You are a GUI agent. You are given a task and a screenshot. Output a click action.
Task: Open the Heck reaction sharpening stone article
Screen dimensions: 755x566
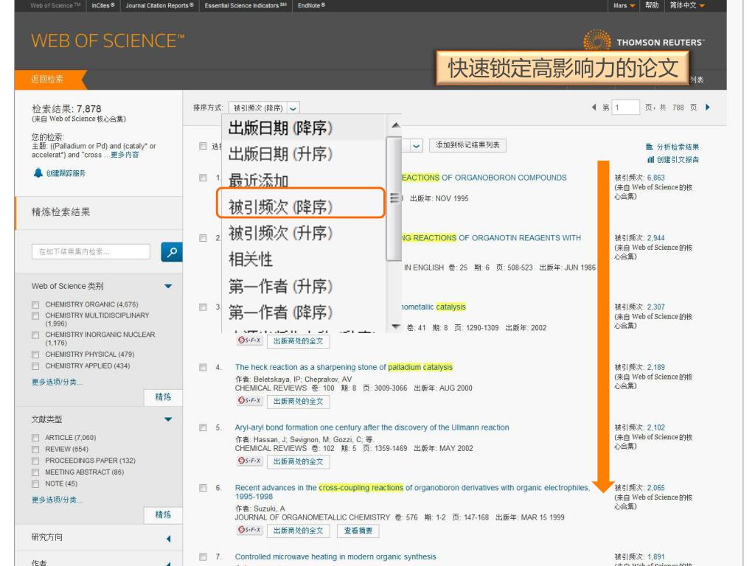[344, 367]
